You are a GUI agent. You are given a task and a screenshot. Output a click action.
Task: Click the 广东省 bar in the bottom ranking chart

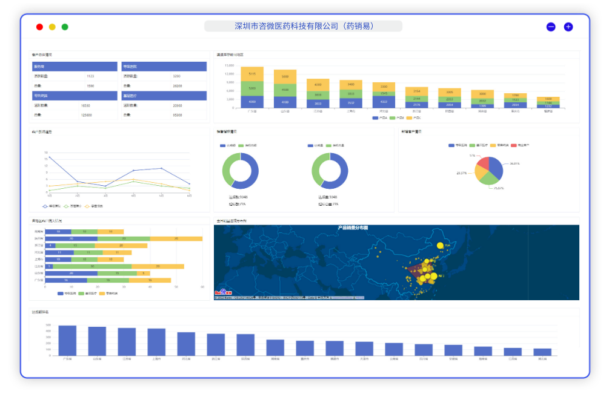(67, 340)
